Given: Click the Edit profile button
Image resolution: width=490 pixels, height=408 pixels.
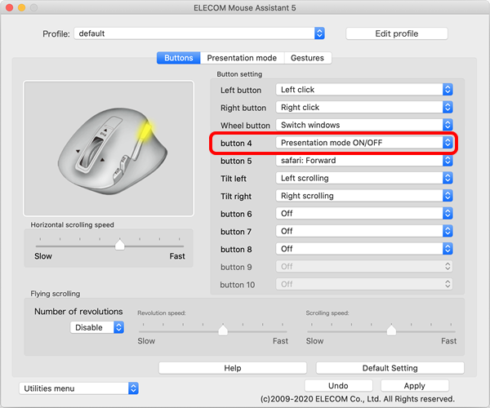Looking at the screenshot, I should (x=397, y=33).
